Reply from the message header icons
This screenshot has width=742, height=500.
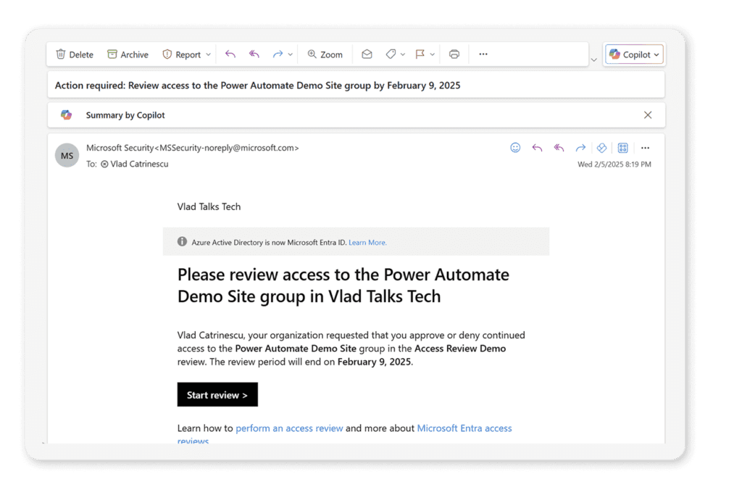tap(537, 148)
